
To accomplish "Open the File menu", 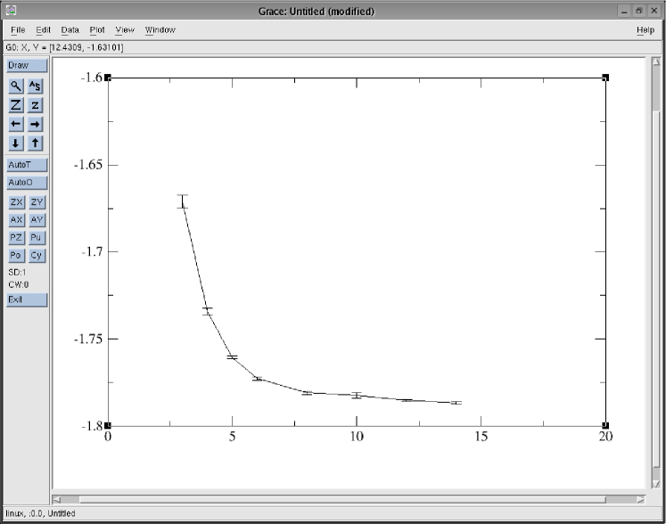I will pos(18,29).
